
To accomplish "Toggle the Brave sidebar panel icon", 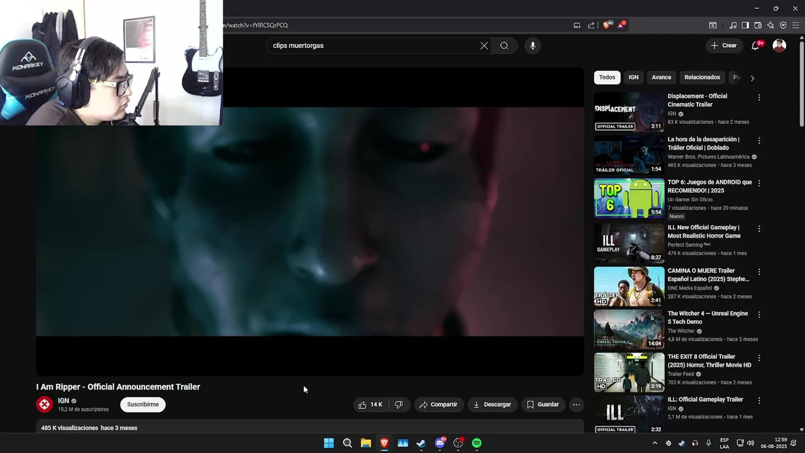I will (745, 25).
